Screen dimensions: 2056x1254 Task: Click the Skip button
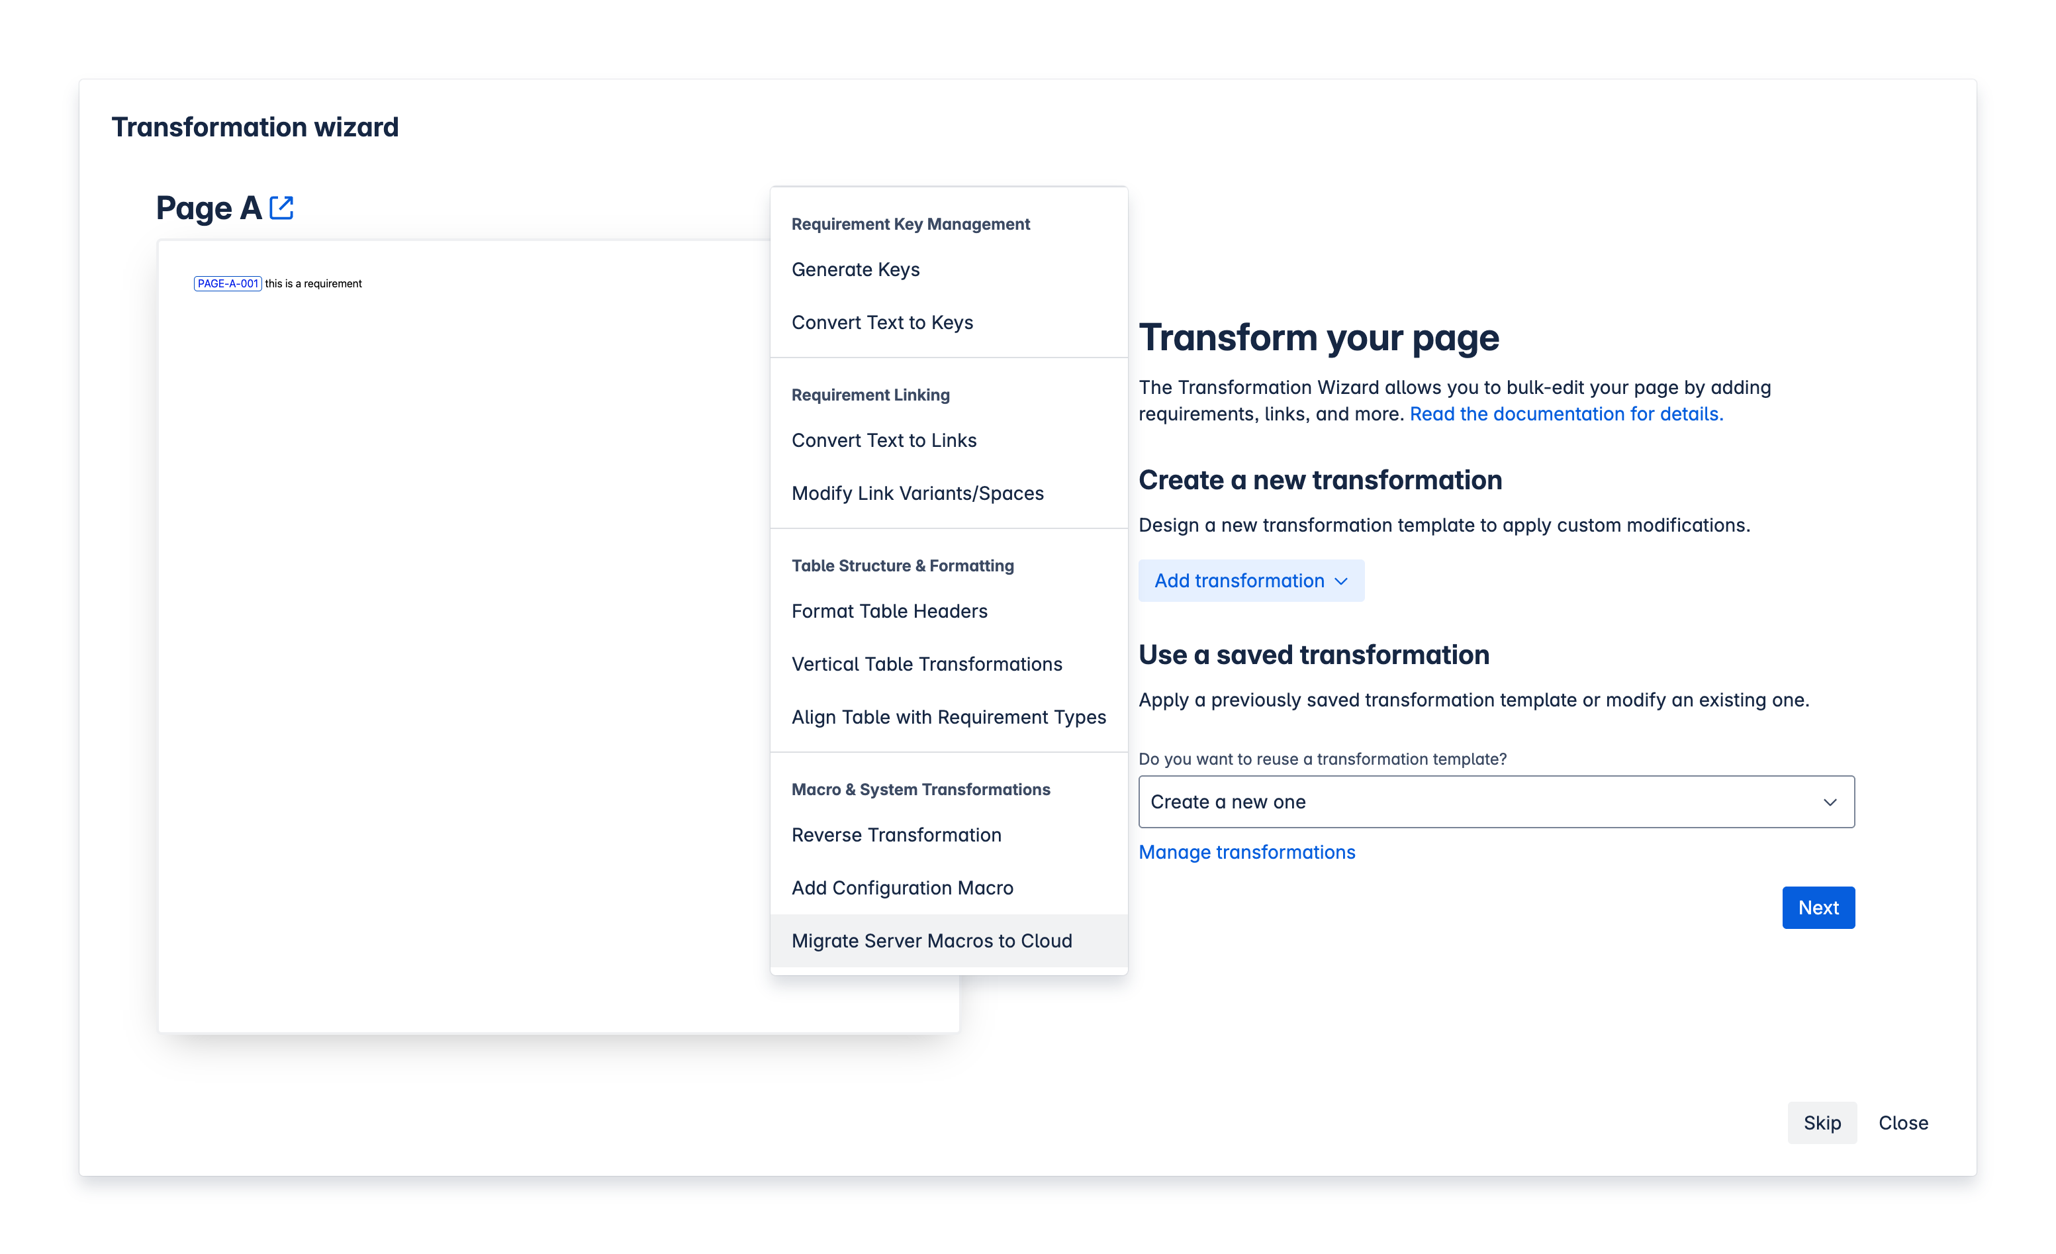click(1822, 1122)
